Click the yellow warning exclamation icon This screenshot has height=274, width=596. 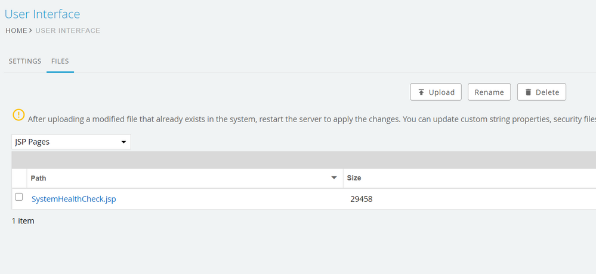pos(19,115)
